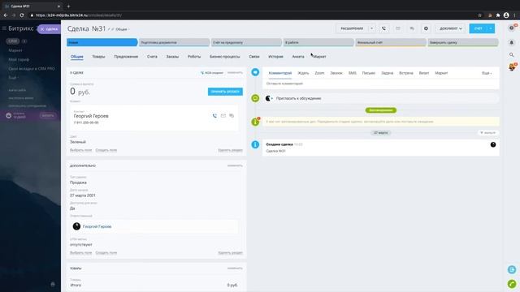This screenshot has width=520, height=292.
Task: Open the Счет button dropdown arrow
Action: tap(491, 28)
